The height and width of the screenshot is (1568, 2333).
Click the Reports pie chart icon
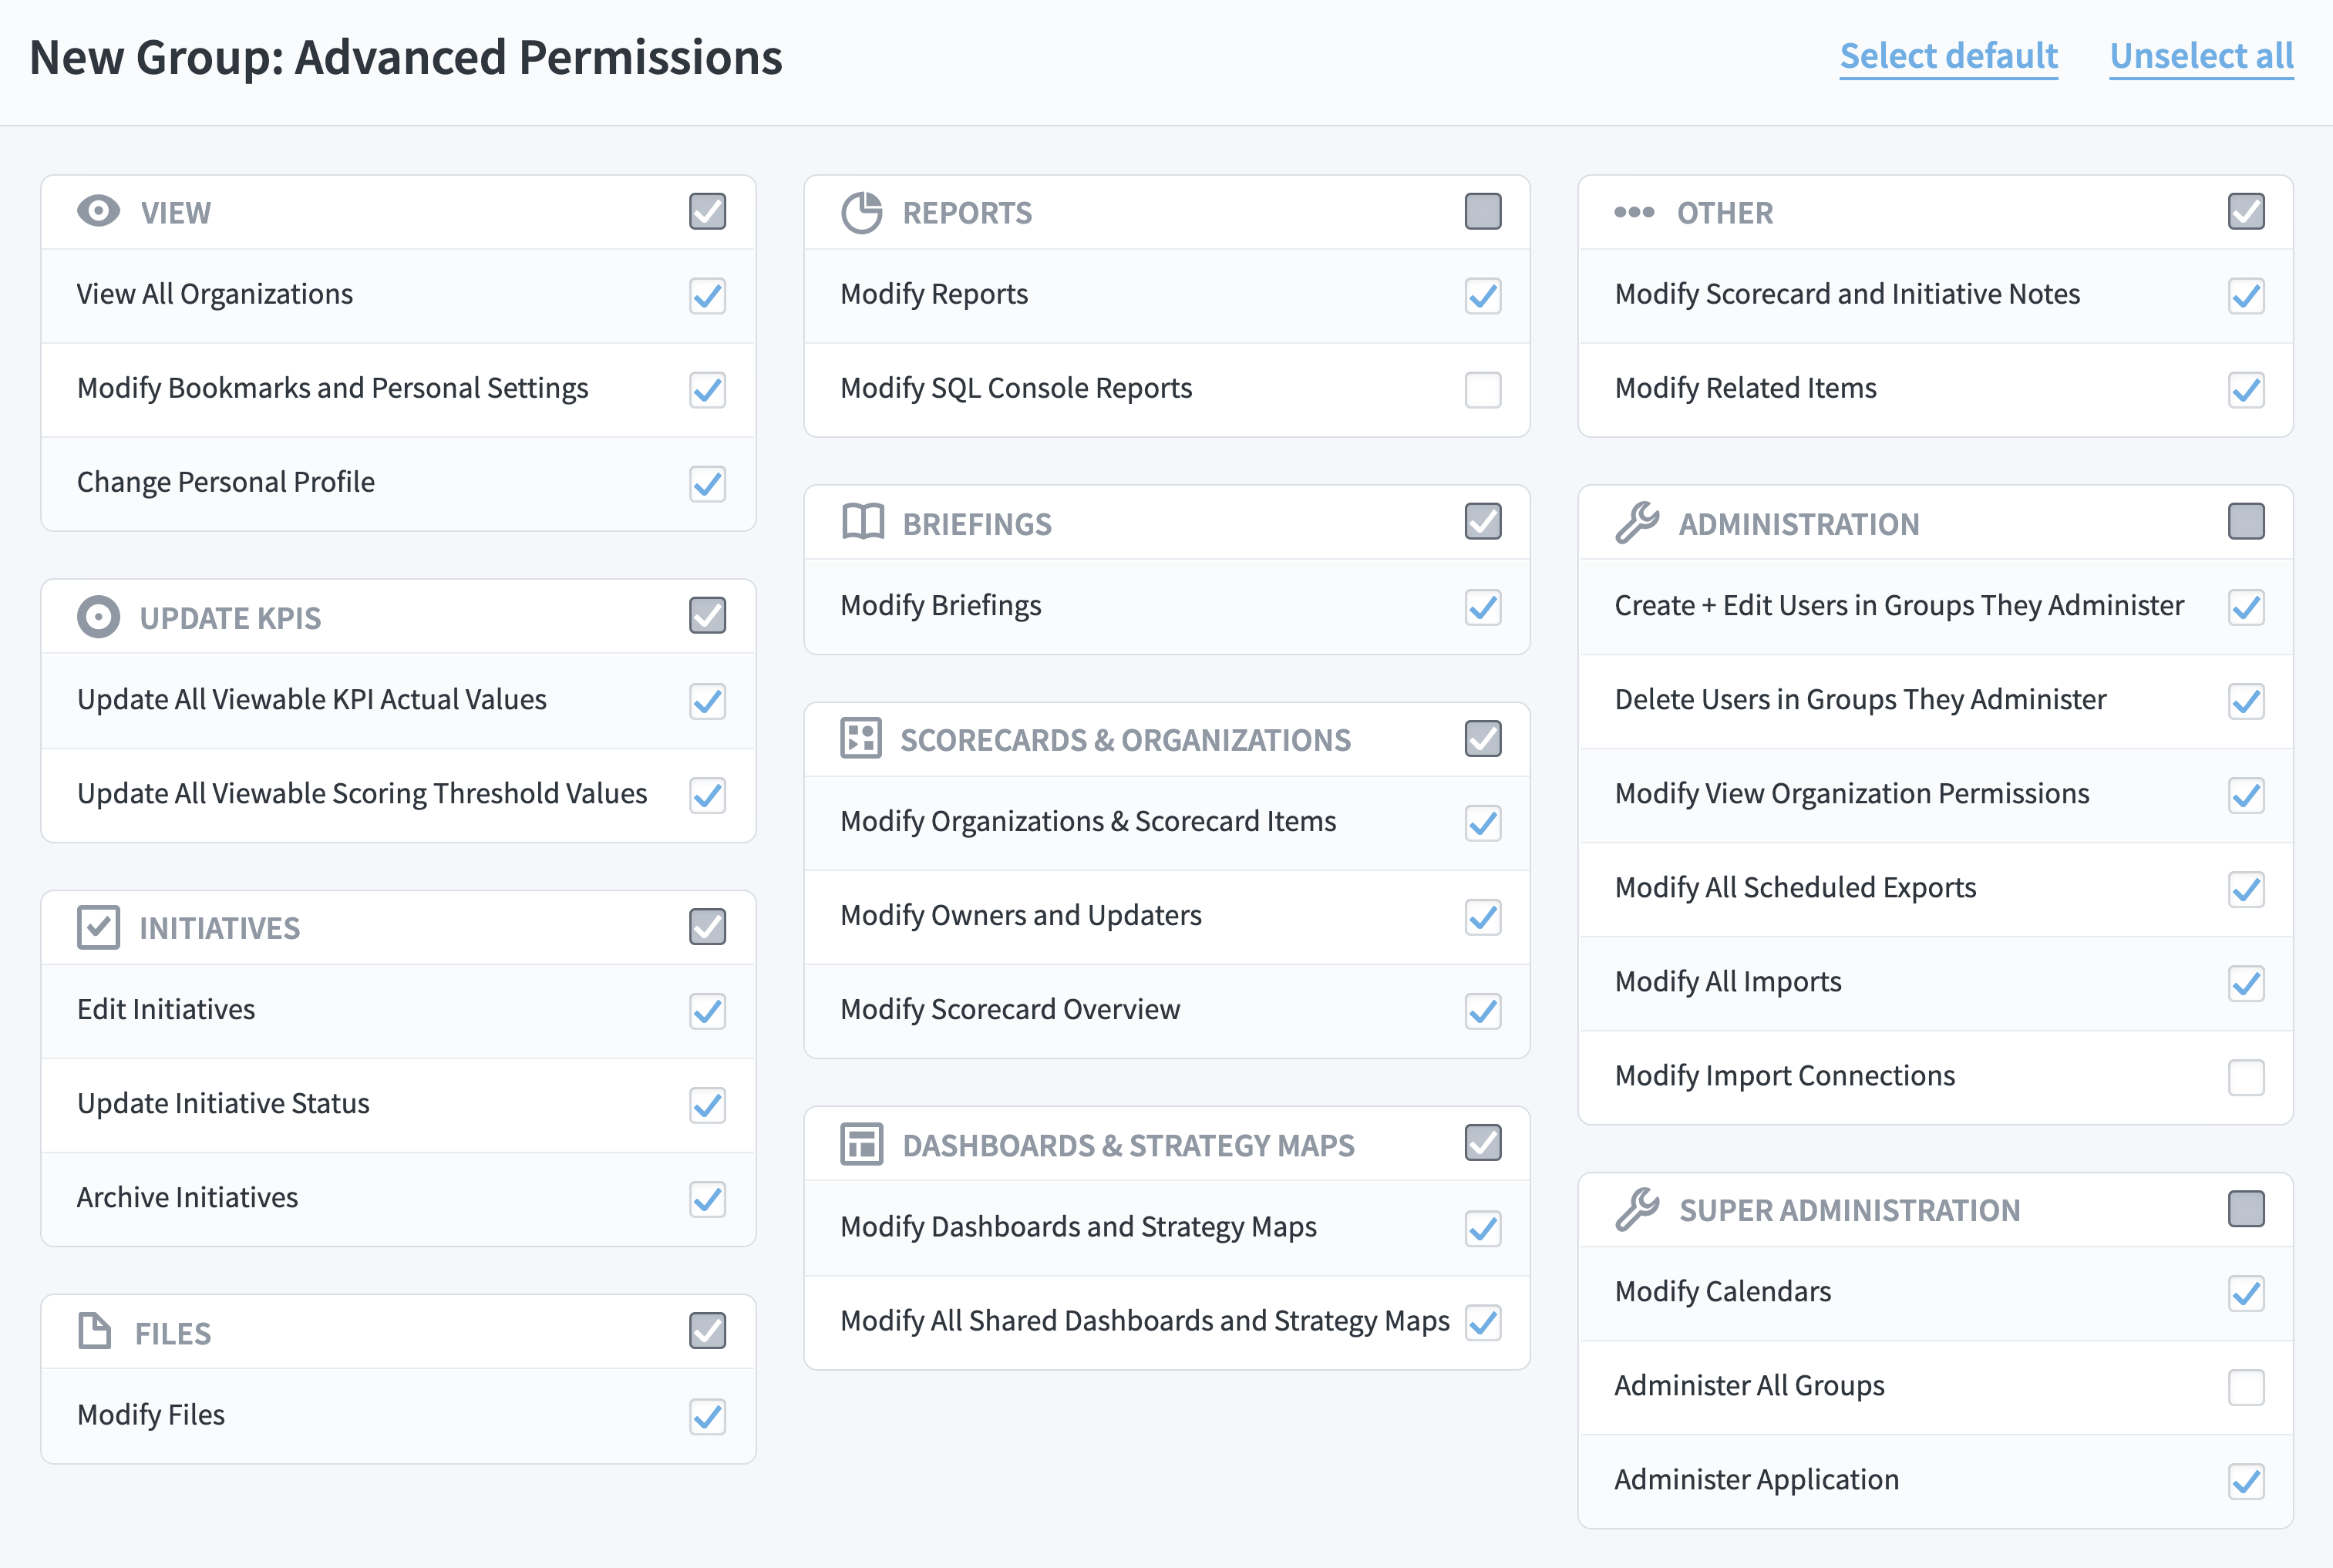[861, 212]
